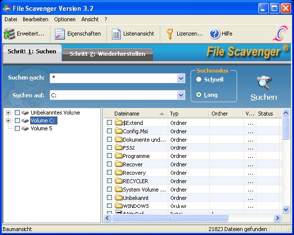Tick the RECYCLER folder checkbox
Screen dimensions: 294x235
(x=109, y=181)
